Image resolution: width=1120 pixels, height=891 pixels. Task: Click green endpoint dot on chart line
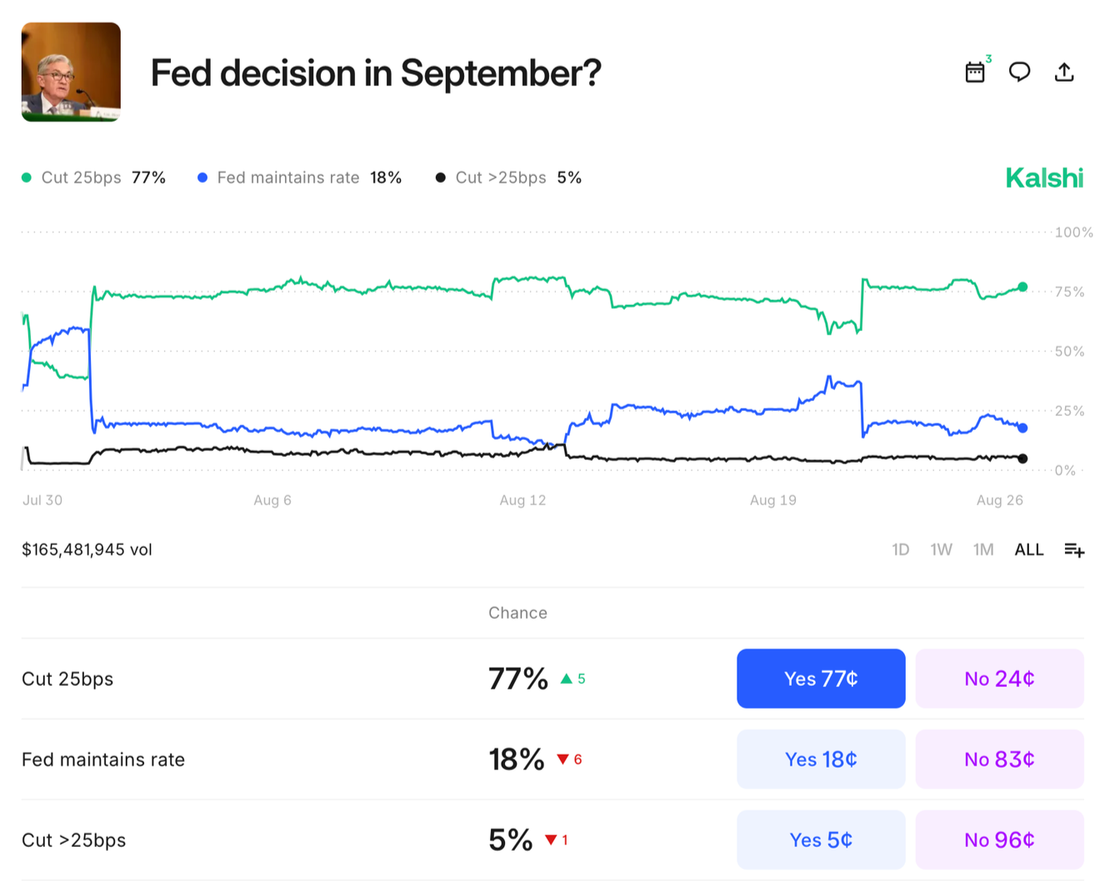click(x=1022, y=288)
